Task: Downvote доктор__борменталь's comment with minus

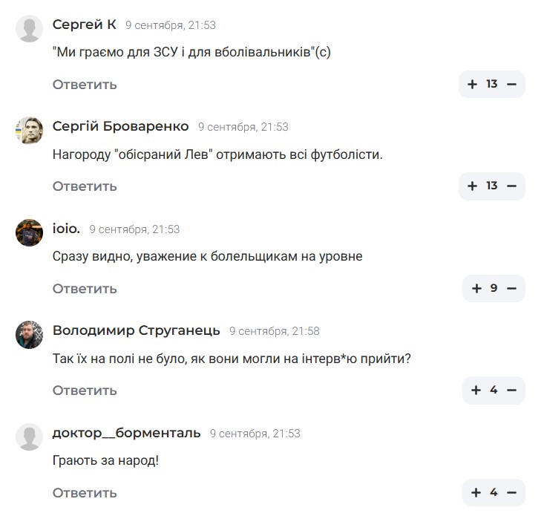Action: click(x=511, y=492)
